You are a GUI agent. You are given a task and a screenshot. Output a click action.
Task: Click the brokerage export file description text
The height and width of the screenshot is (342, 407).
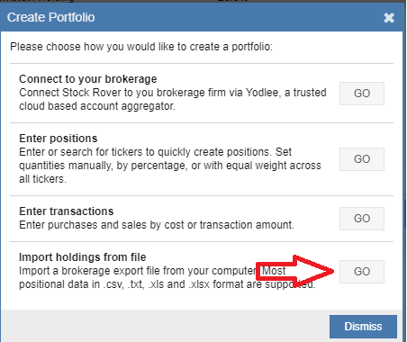tap(167, 277)
